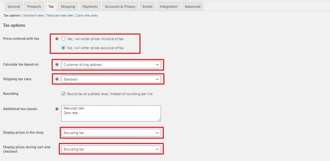The image size is (330, 161).
Task: Open the Tax tab
Action: click(51, 6)
